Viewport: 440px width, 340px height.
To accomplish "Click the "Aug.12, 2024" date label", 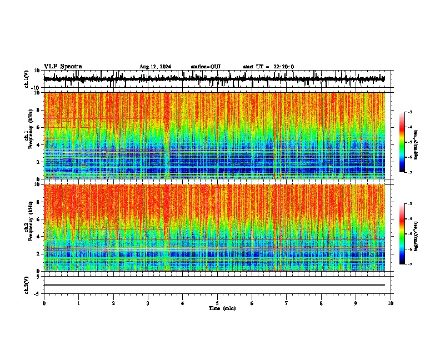I will (155, 67).
